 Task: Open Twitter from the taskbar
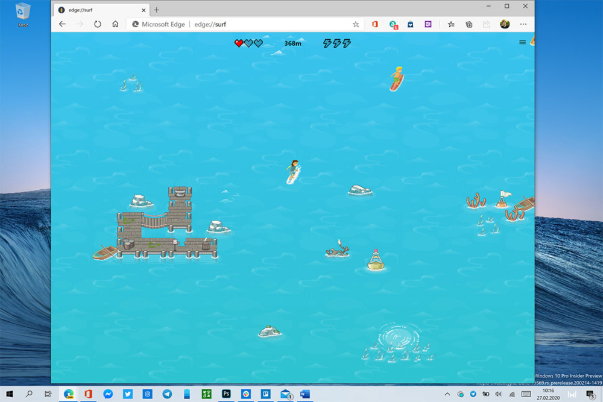(x=128, y=394)
